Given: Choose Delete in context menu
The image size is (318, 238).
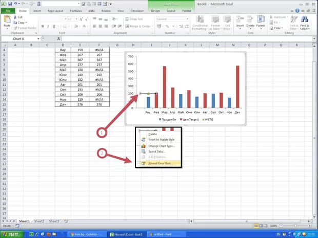Looking at the screenshot, I should pyautogui.click(x=152, y=134).
